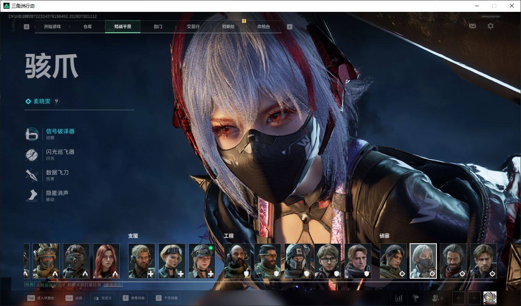
Task: Click the C 干员档案 button
Action: pos(167,298)
